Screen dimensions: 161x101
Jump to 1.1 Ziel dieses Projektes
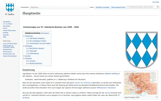pyautogui.click(x=35, y=38)
